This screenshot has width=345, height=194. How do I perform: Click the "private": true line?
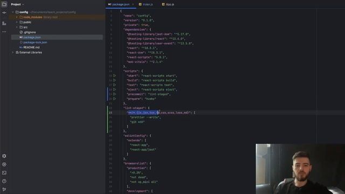[136, 25]
